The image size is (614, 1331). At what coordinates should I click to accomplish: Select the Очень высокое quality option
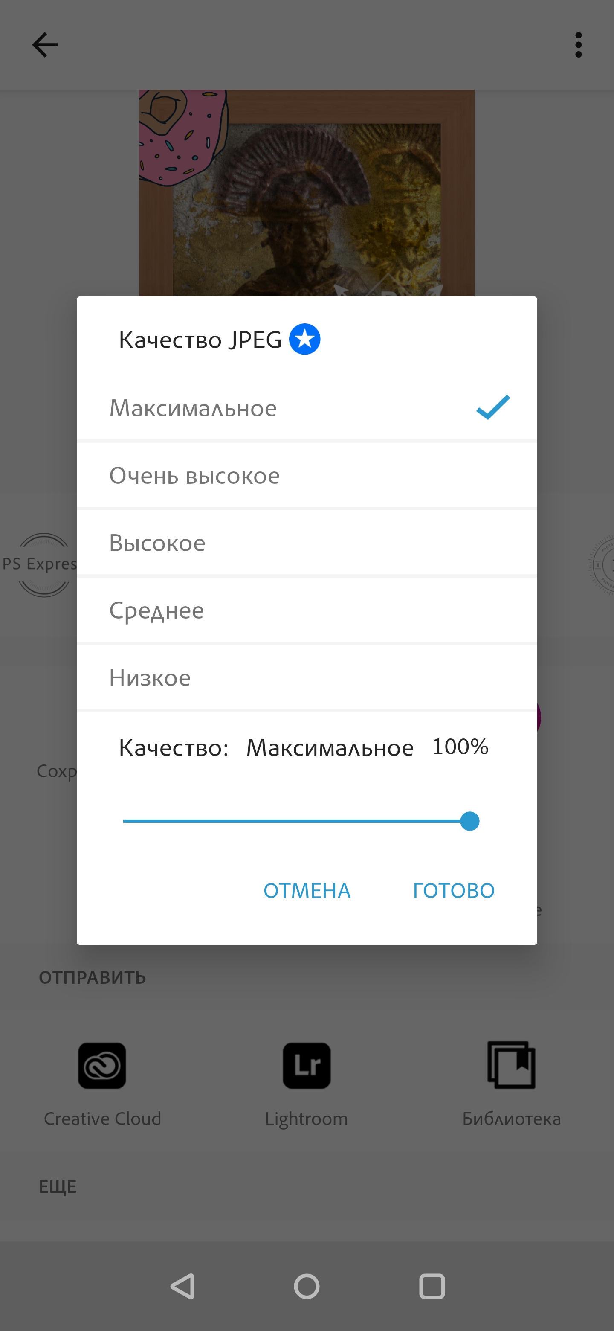pos(195,475)
